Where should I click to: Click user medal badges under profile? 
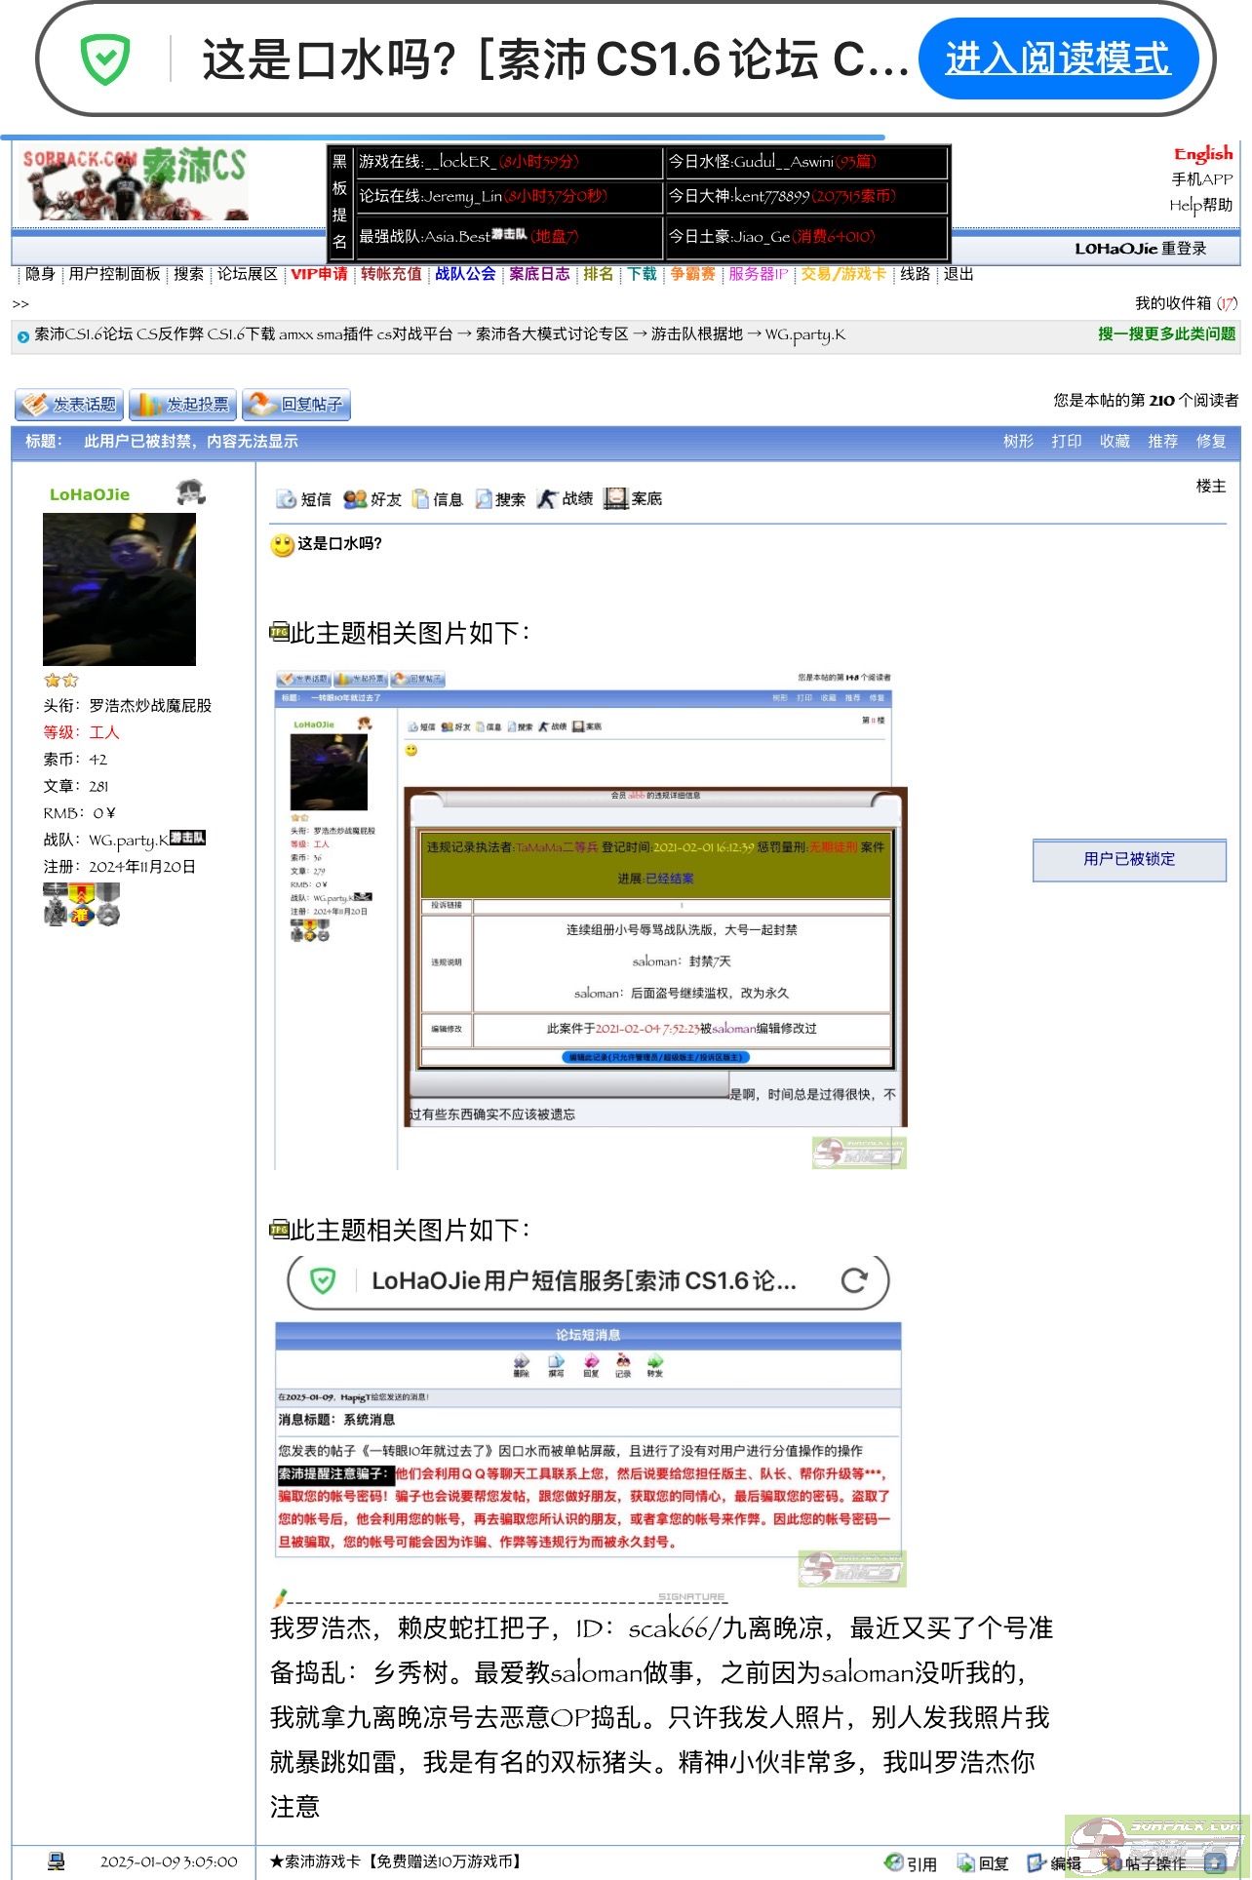click(82, 904)
